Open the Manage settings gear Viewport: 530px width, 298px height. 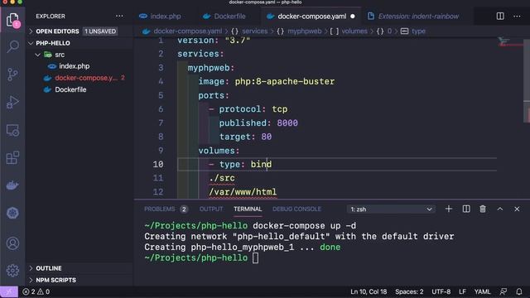pyautogui.click(x=12, y=271)
